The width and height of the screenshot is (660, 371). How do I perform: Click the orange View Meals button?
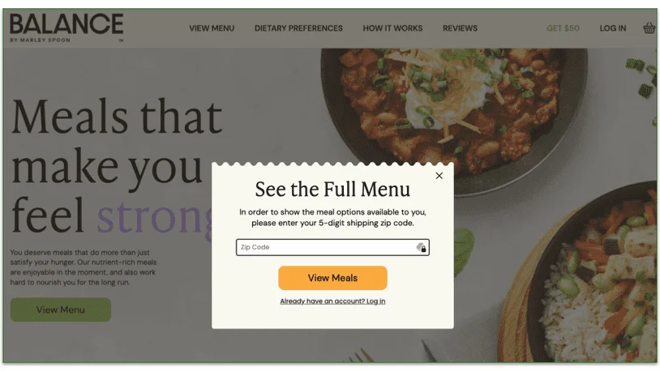point(332,278)
